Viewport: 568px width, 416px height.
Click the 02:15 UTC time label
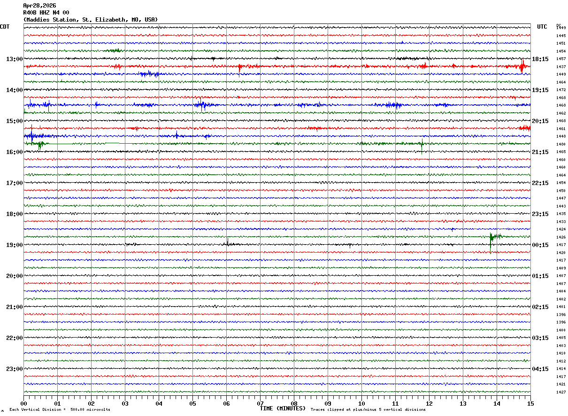tap(540, 307)
